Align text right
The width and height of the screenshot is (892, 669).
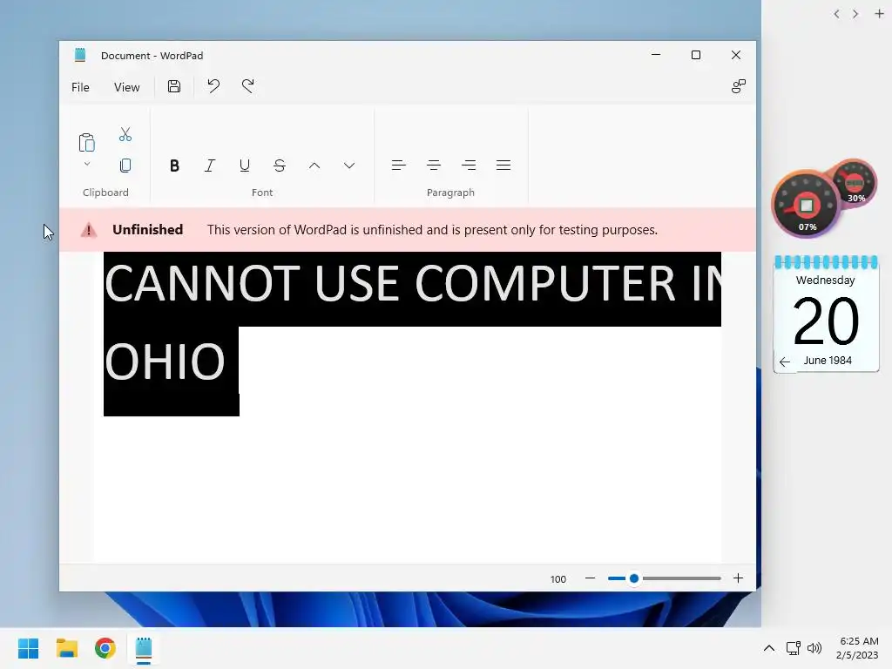469,166
